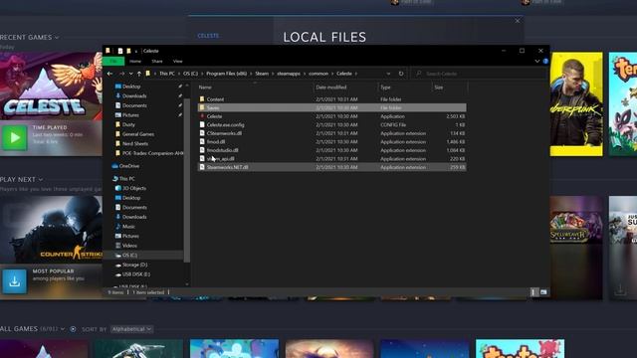Select OS (C:) drive in navigation pane
637x358 pixels.
pos(129,255)
